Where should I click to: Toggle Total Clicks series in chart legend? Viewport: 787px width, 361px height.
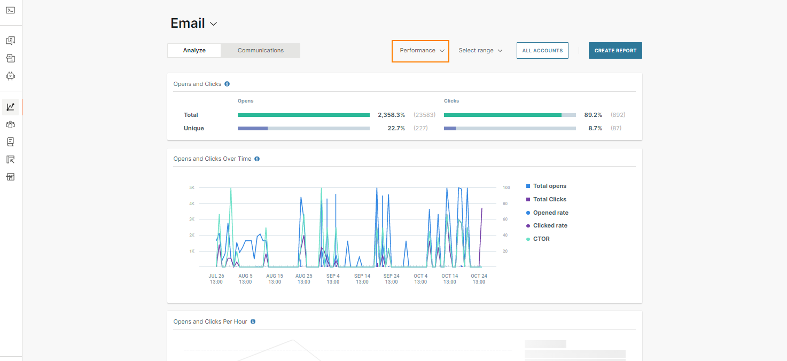[549, 199]
